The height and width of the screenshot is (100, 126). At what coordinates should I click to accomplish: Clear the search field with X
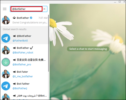tap(44, 9)
